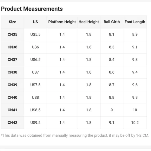Image resolution: width=151 pixels, height=151 pixels.
Task: Select the Size column header
Action: tap(12, 22)
